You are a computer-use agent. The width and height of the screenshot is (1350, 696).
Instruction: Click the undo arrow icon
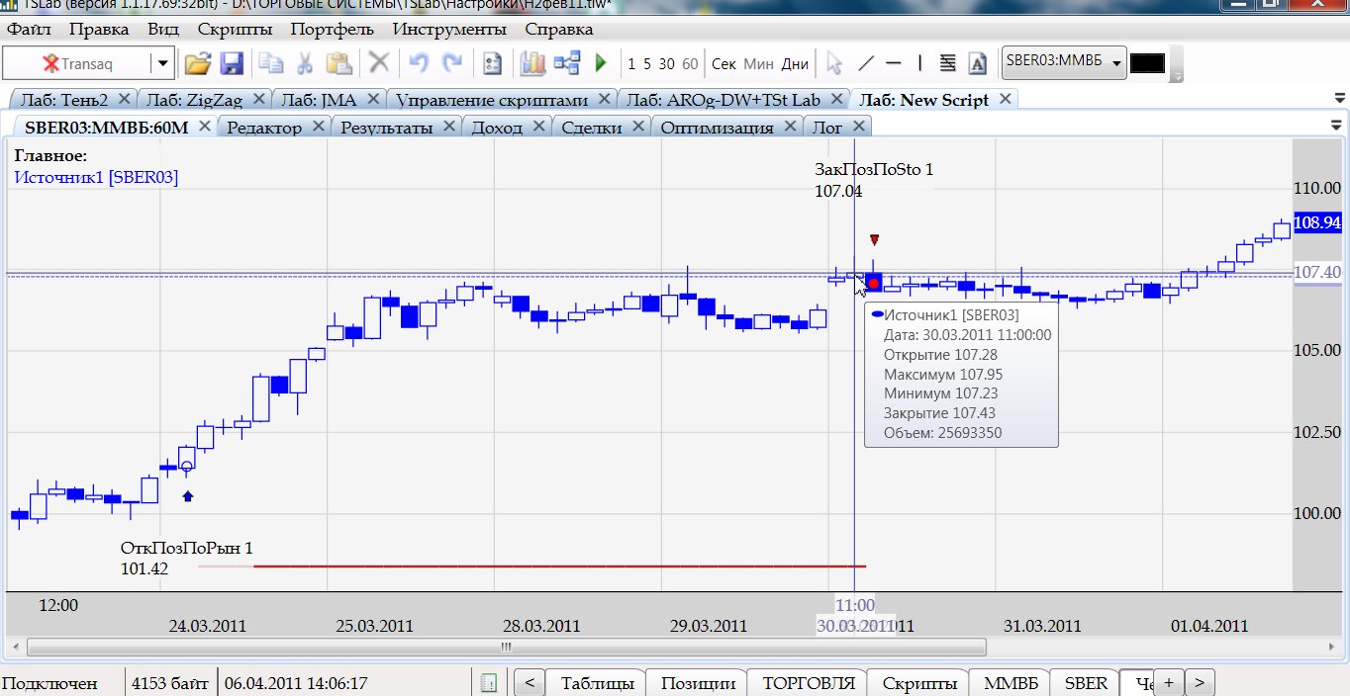(x=419, y=64)
